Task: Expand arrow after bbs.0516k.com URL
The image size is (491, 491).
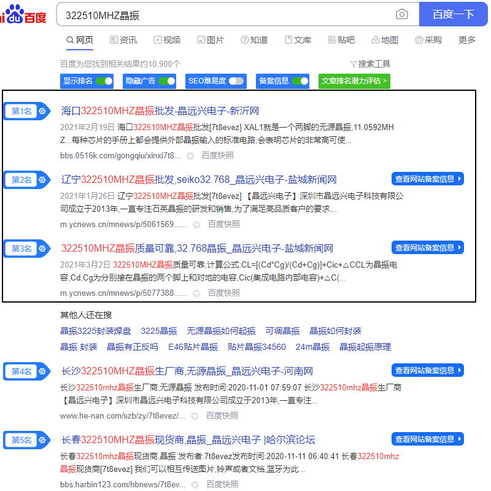Action: click(x=190, y=156)
